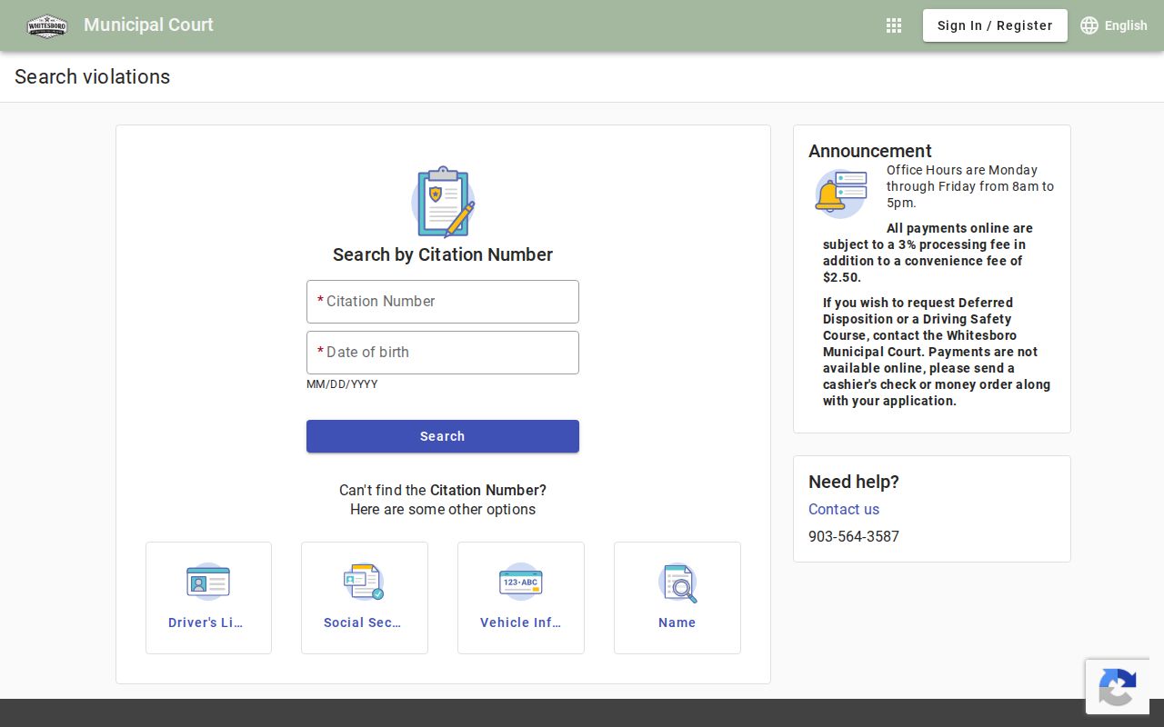Click the Municipal Court title
The width and height of the screenshot is (1164, 727).
148,25
